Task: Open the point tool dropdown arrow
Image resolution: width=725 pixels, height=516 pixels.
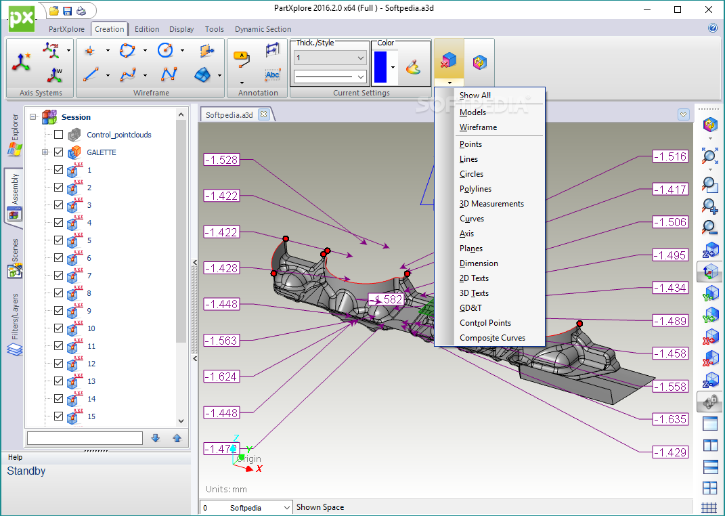Action: click(108, 50)
